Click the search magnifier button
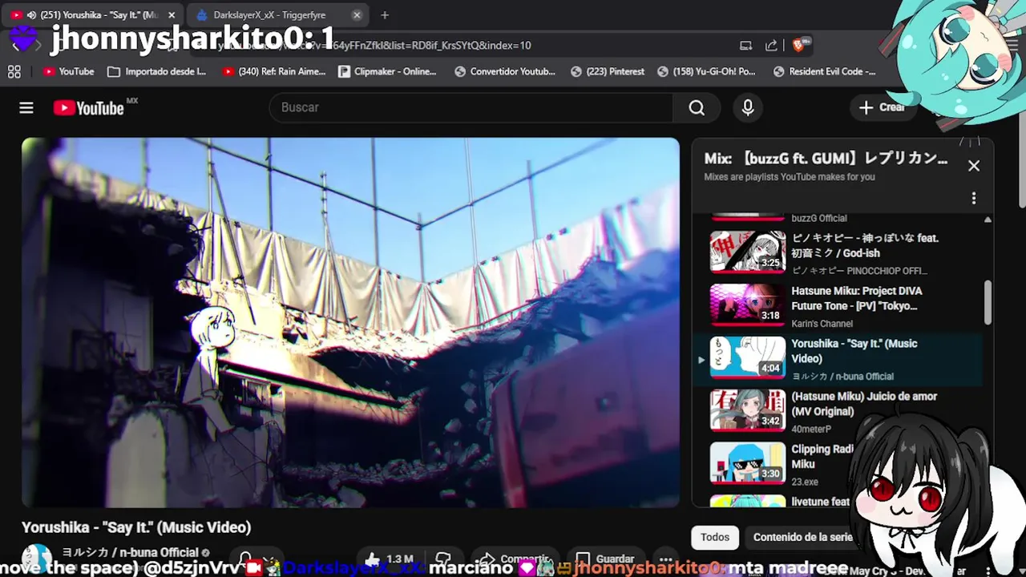Screen dimensions: 1026x577 click(x=697, y=107)
